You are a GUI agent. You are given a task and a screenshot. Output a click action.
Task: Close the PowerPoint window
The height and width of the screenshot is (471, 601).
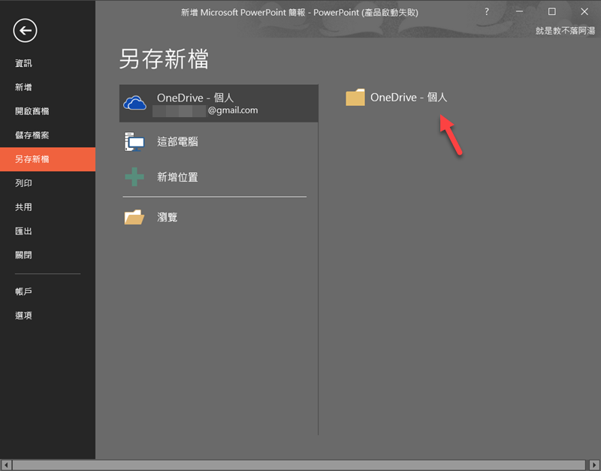[584, 12]
